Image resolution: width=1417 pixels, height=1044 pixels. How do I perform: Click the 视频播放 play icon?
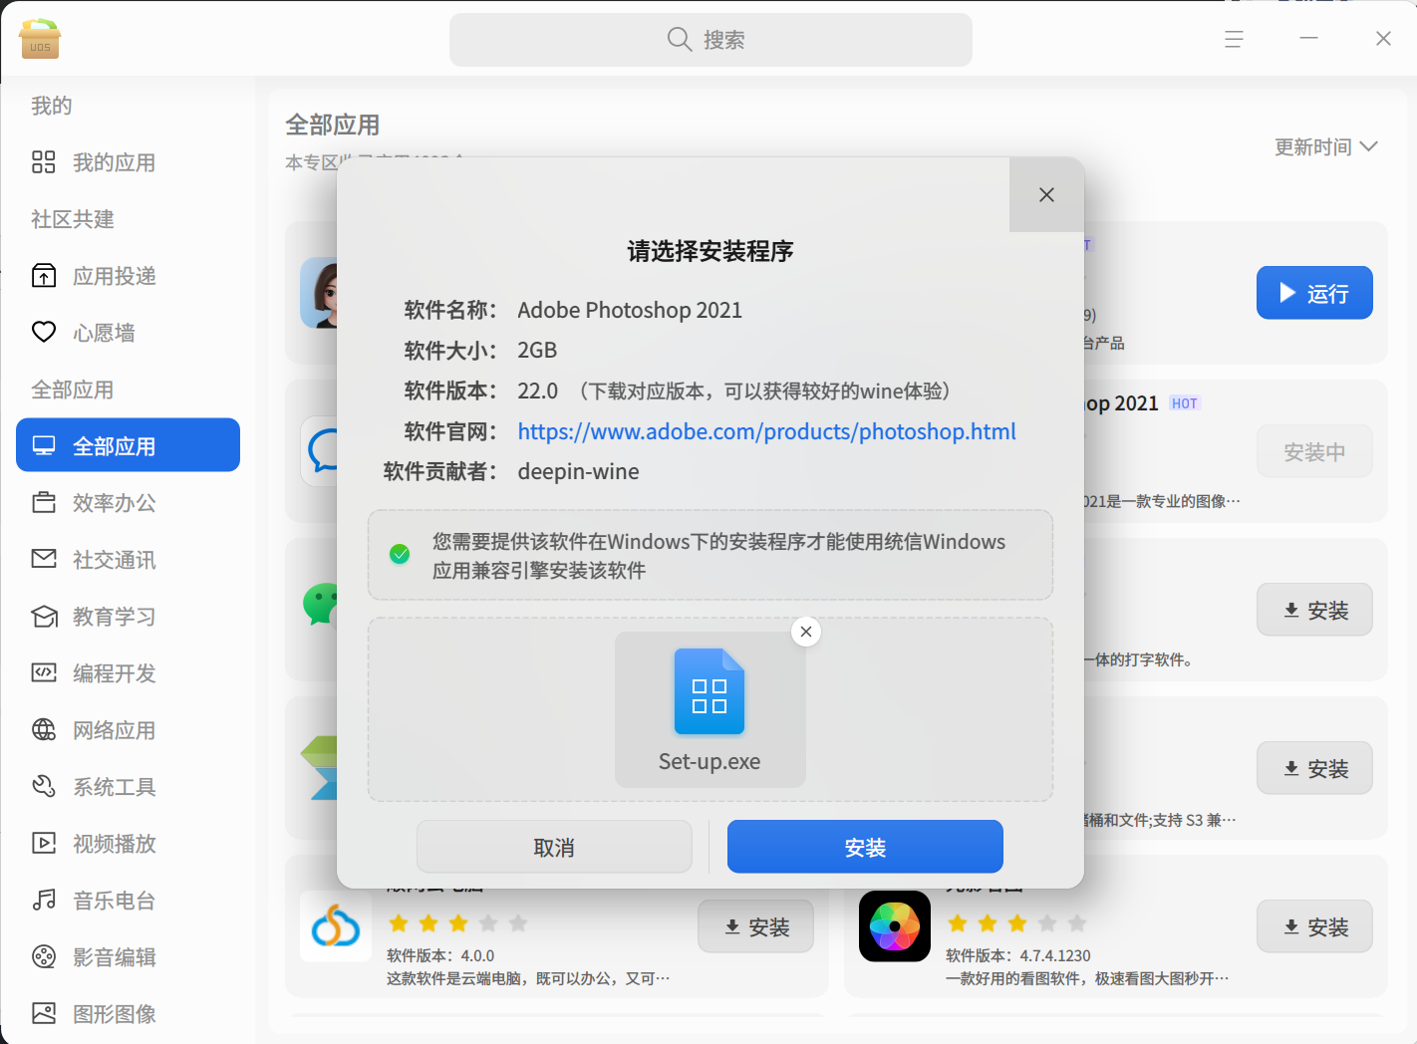point(44,844)
